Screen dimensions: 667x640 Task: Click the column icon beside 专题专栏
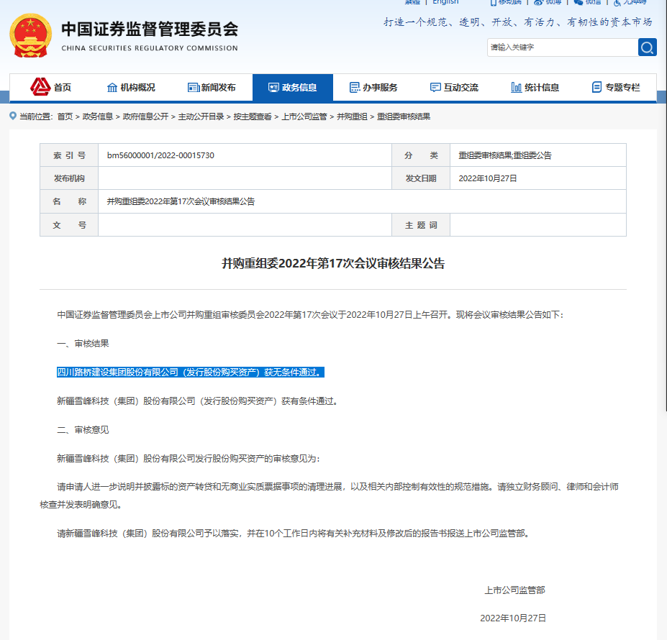(x=596, y=87)
